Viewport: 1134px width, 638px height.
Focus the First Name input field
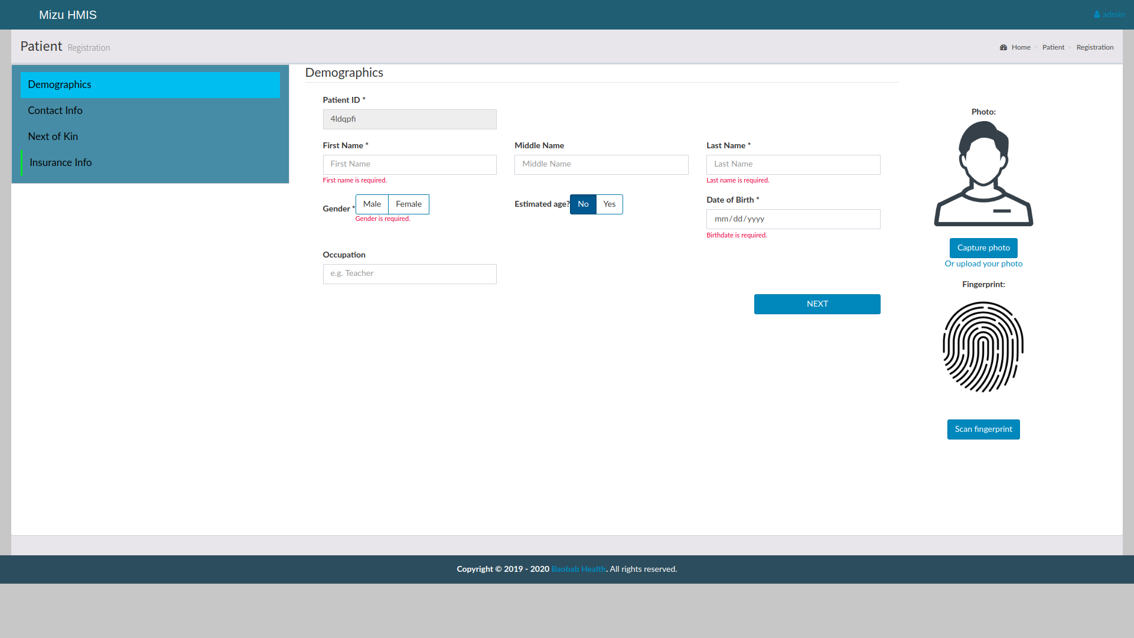(x=409, y=165)
